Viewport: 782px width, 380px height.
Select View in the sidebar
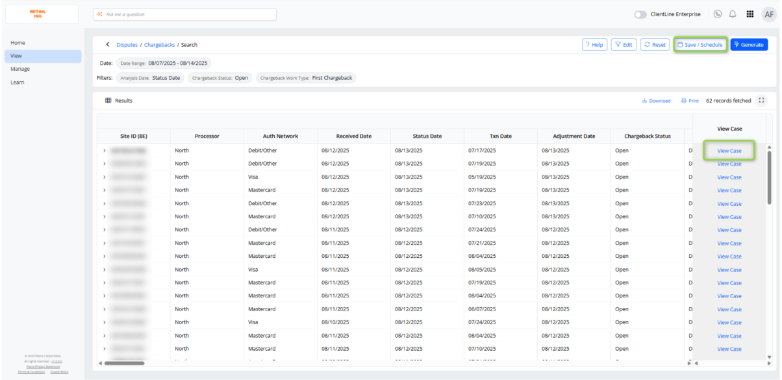[x=43, y=56]
